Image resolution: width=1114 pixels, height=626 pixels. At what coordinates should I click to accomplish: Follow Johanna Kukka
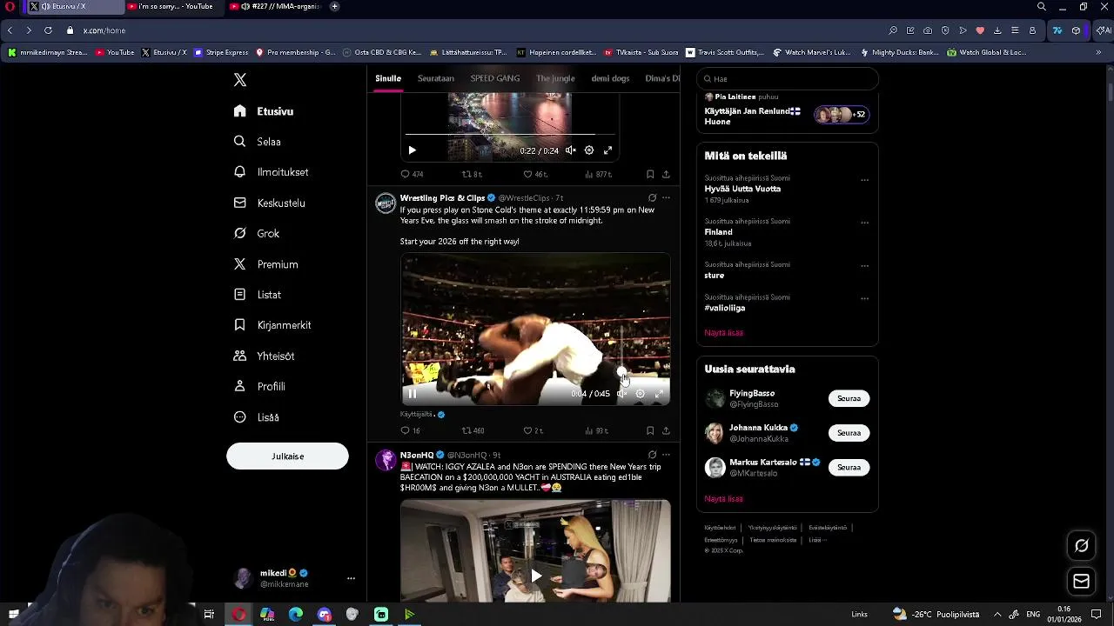tap(849, 433)
